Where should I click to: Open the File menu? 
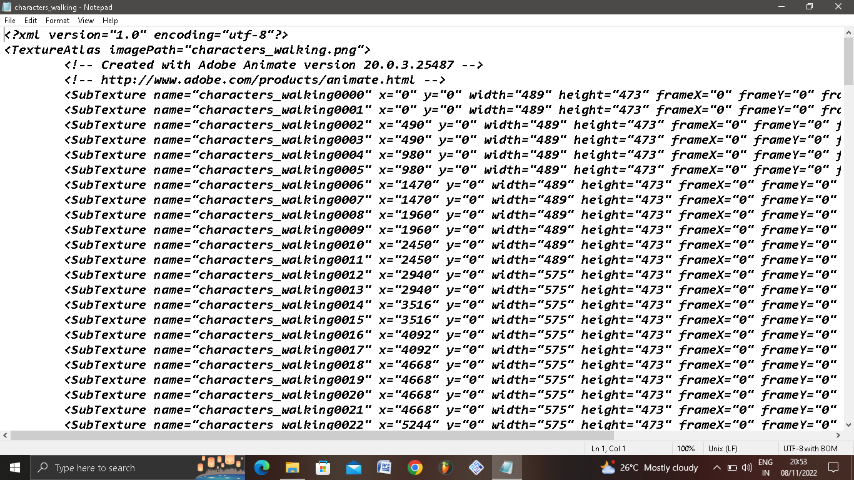[x=9, y=20]
